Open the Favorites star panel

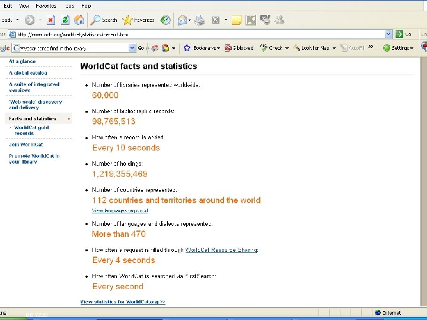(139, 20)
